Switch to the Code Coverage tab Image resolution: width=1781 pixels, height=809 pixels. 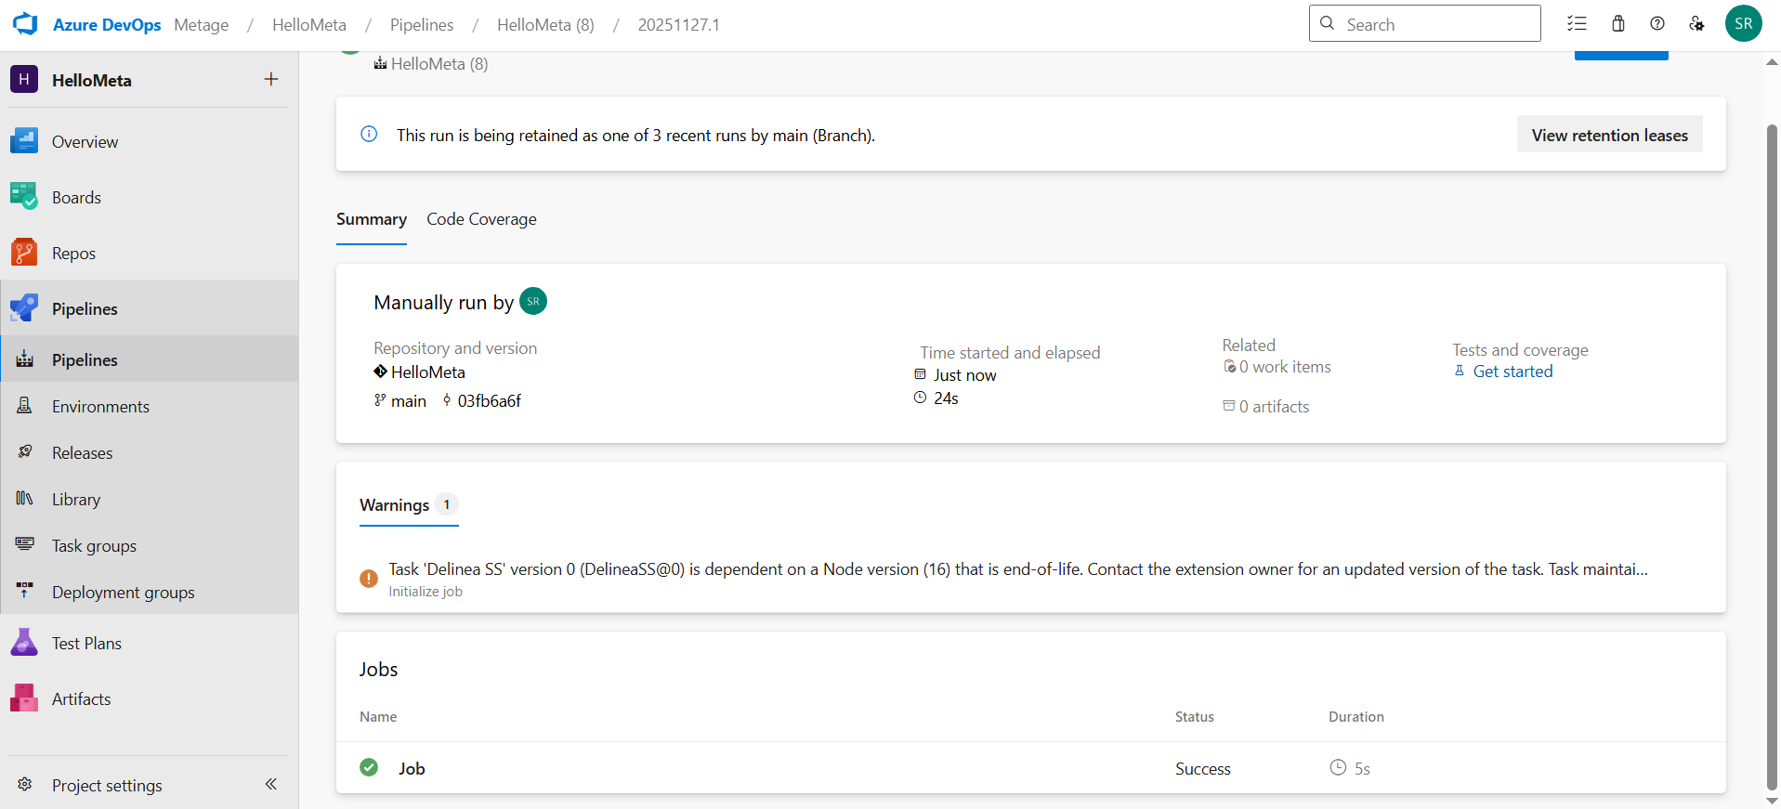[481, 219]
